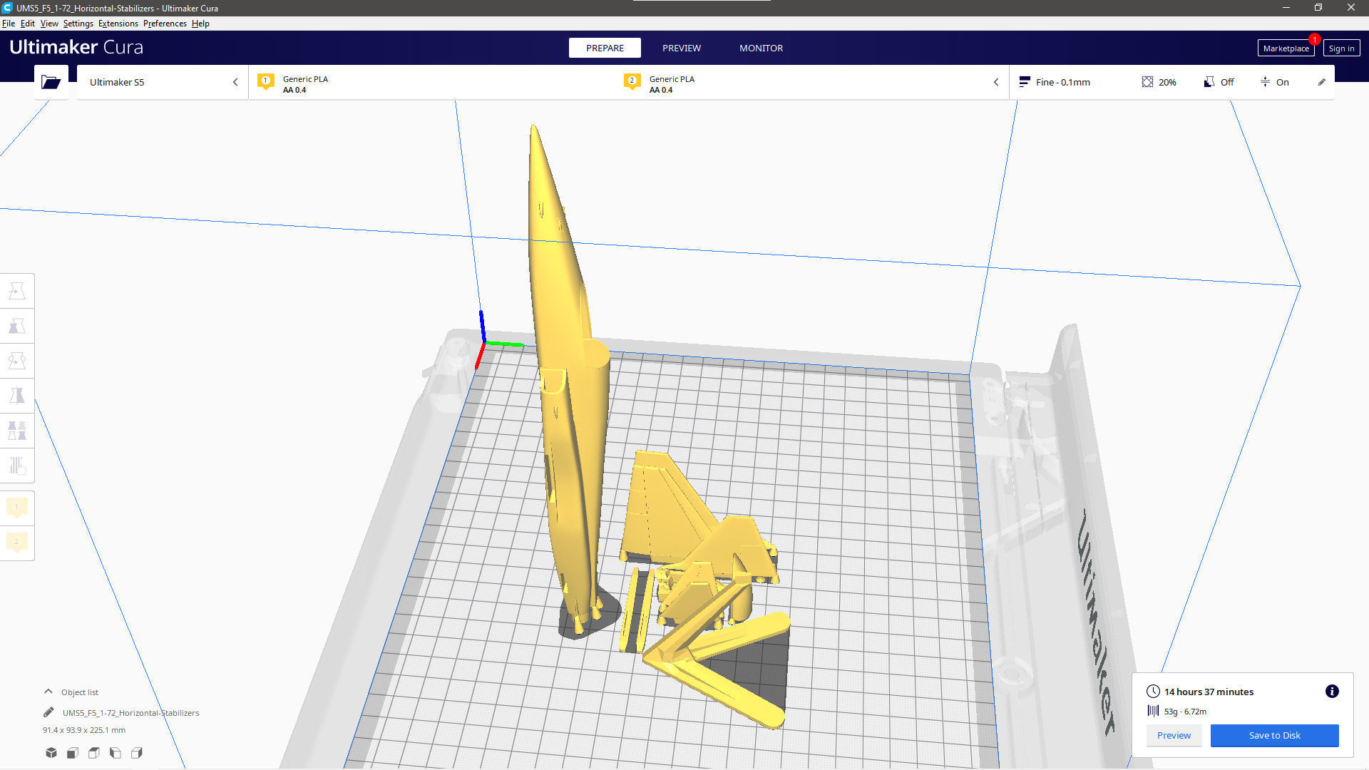Switch to the PREVIEW stage tab
Image resolution: width=1369 pixels, height=770 pixels.
(x=681, y=48)
